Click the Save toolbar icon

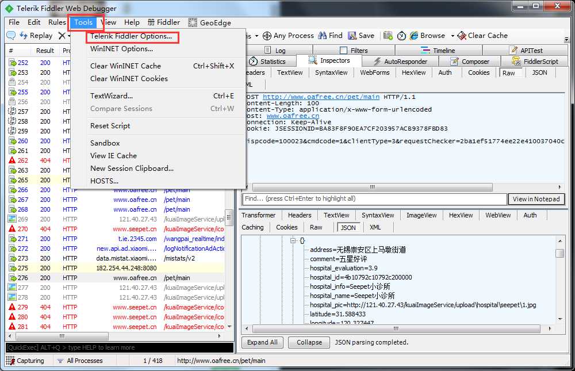click(x=352, y=36)
